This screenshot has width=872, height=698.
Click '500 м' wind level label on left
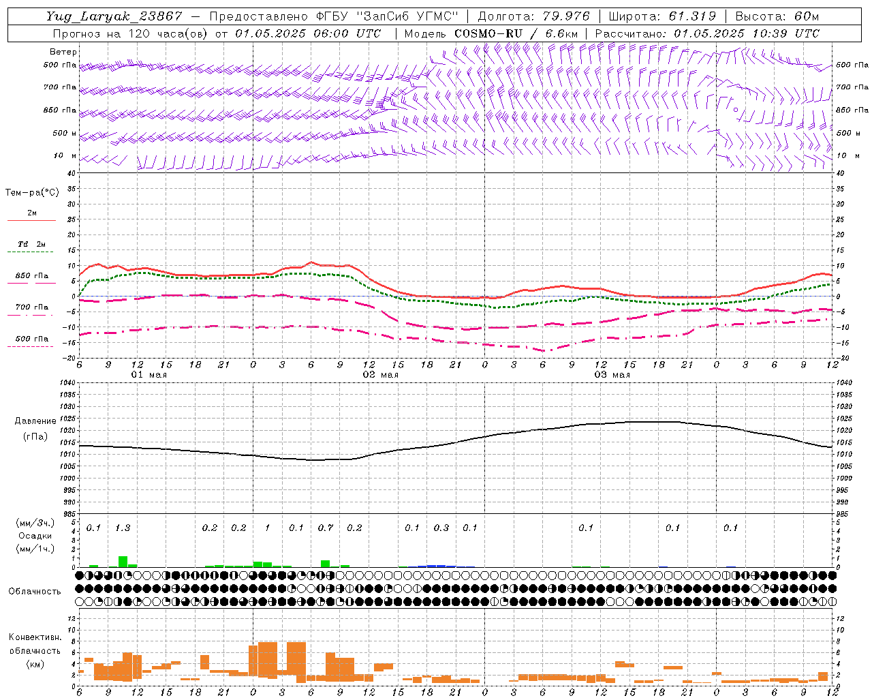pyautogui.click(x=65, y=133)
